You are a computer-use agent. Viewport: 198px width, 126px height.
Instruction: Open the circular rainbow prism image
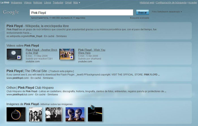click(x=16, y=114)
